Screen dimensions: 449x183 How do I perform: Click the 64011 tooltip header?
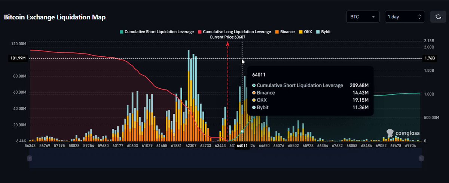click(x=259, y=75)
